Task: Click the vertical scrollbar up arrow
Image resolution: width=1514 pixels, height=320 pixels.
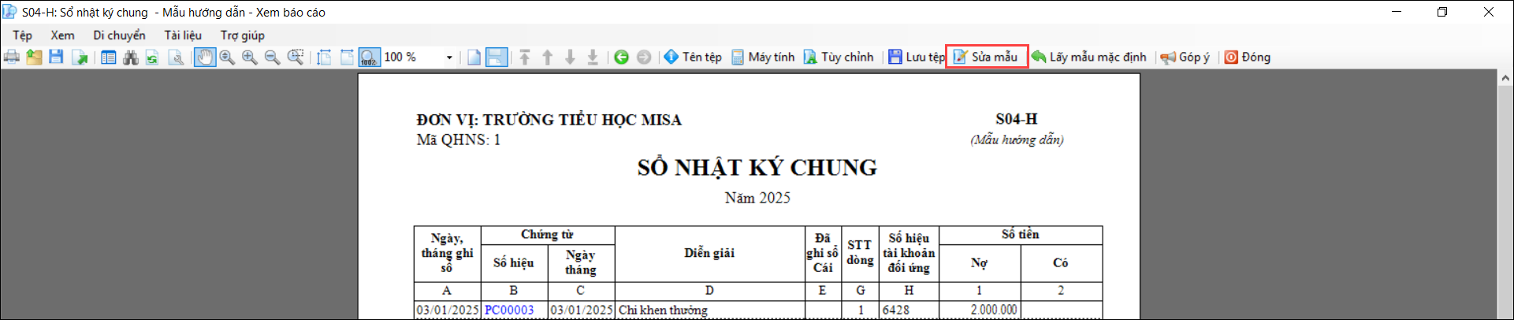Action: [x=1505, y=78]
